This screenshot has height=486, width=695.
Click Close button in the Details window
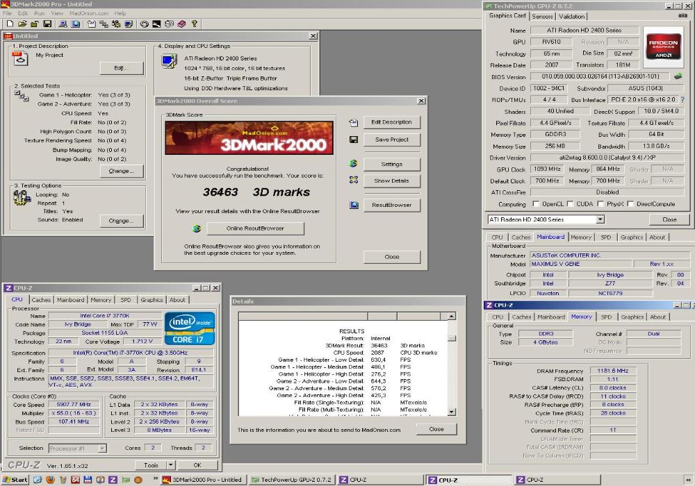pyautogui.click(x=436, y=429)
